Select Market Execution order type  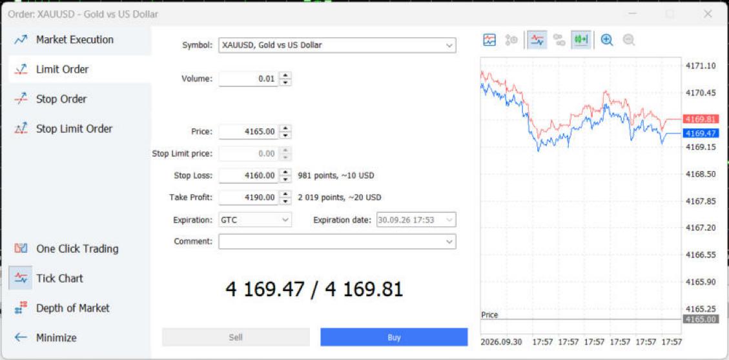click(75, 39)
